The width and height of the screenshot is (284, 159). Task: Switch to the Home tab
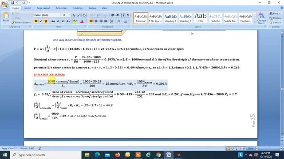coord(16,8)
